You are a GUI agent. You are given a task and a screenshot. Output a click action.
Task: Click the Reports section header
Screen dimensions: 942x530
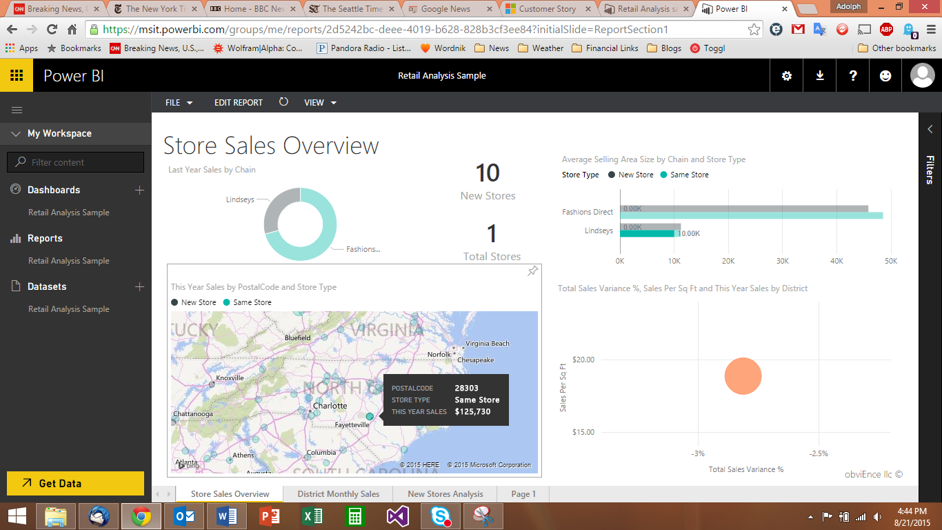45,238
